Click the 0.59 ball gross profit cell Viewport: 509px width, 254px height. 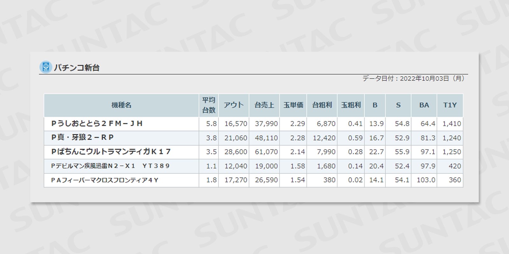(x=351, y=138)
